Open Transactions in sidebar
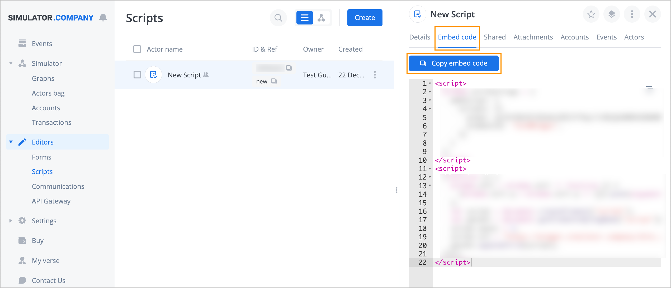This screenshot has width=671, height=288. pyautogui.click(x=51, y=122)
